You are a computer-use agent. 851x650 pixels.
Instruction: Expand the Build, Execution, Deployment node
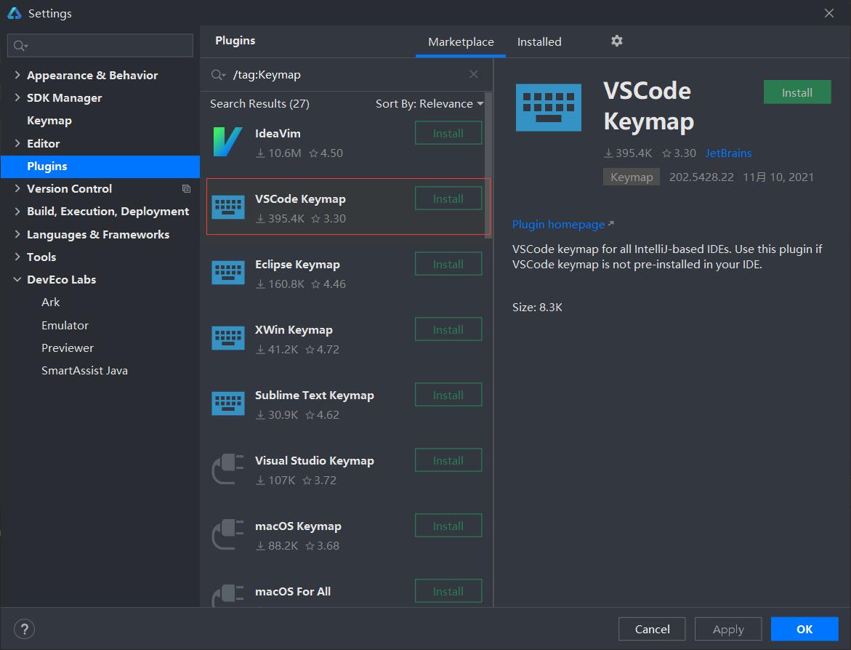click(x=17, y=211)
